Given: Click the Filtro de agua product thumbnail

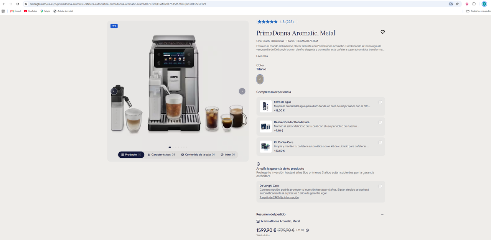Looking at the screenshot, I should pos(265,106).
